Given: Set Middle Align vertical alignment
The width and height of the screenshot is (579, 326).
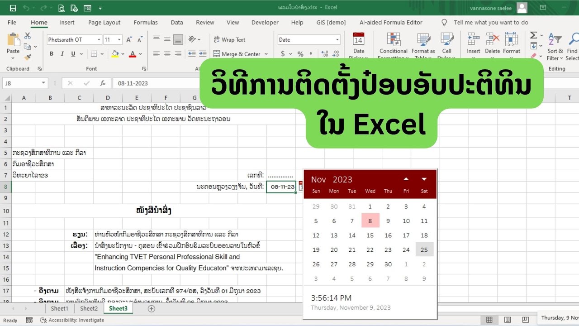Looking at the screenshot, I should click(x=167, y=39).
